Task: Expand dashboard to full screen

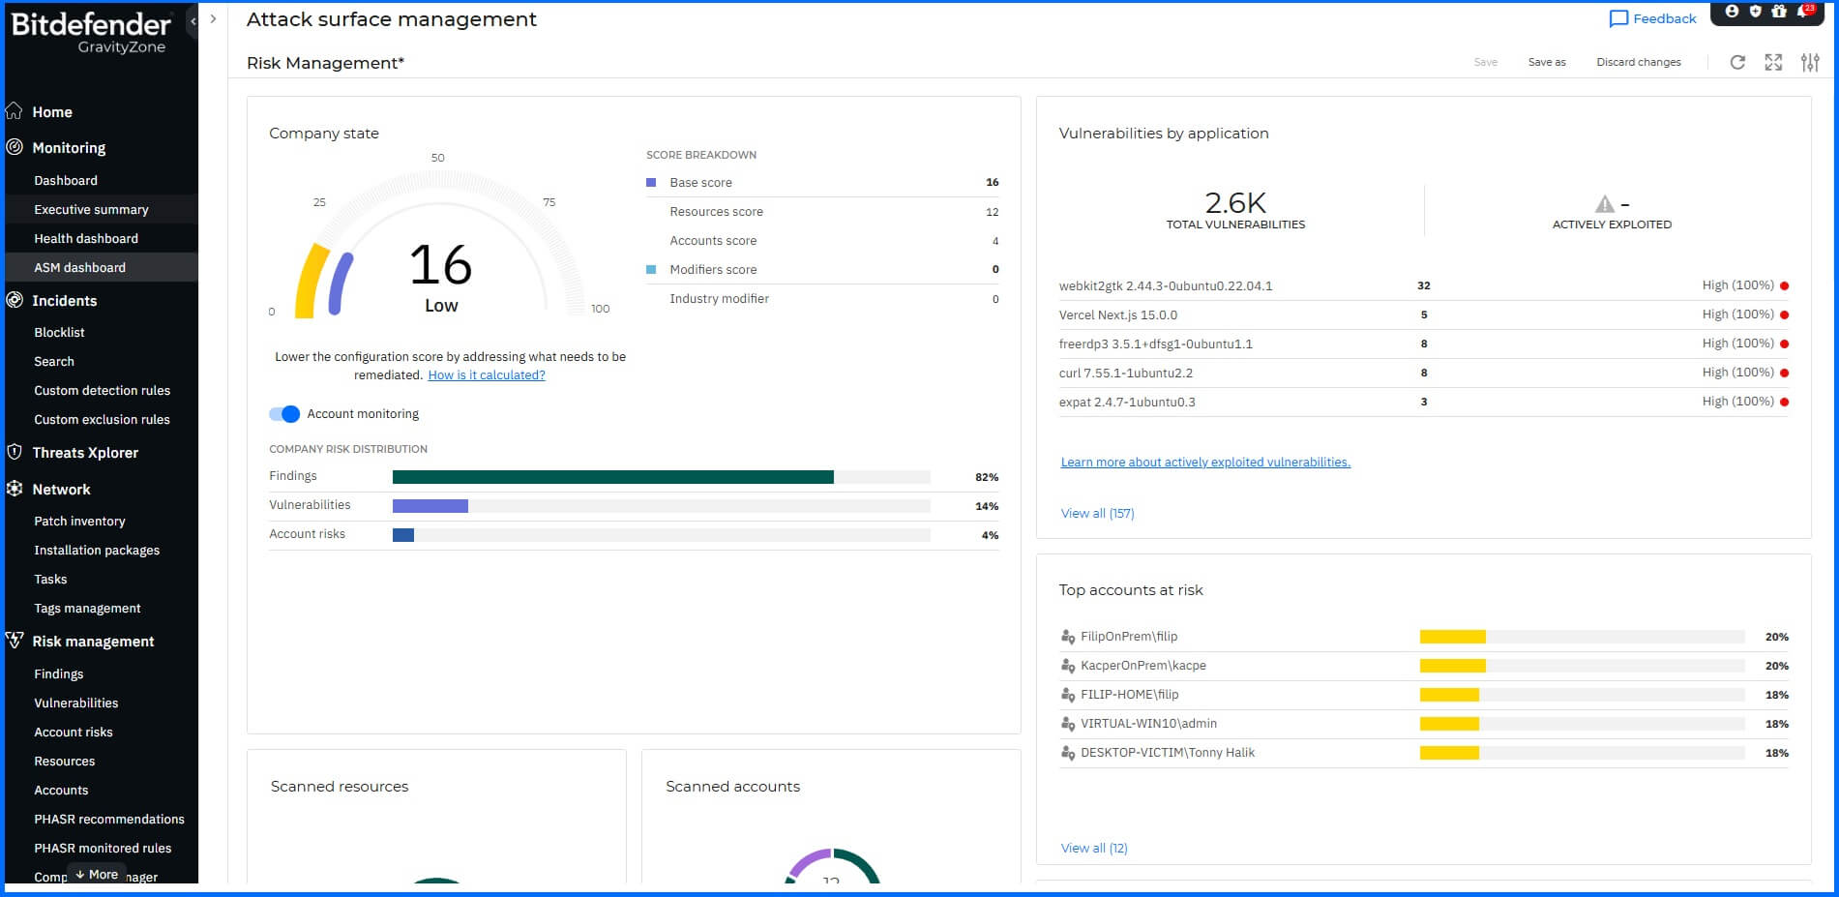Action: pos(1773,62)
